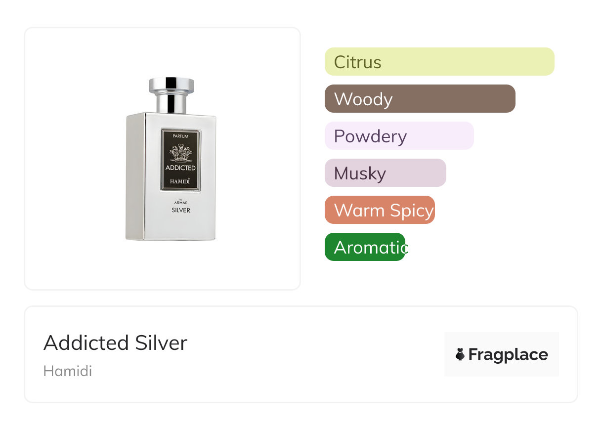
Task: Click the HAMIDI text inside the black label
Action: (180, 181)
